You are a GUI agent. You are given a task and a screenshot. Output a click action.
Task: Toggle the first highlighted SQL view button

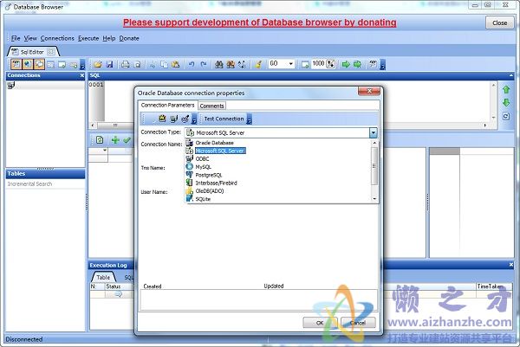point(16,64)
